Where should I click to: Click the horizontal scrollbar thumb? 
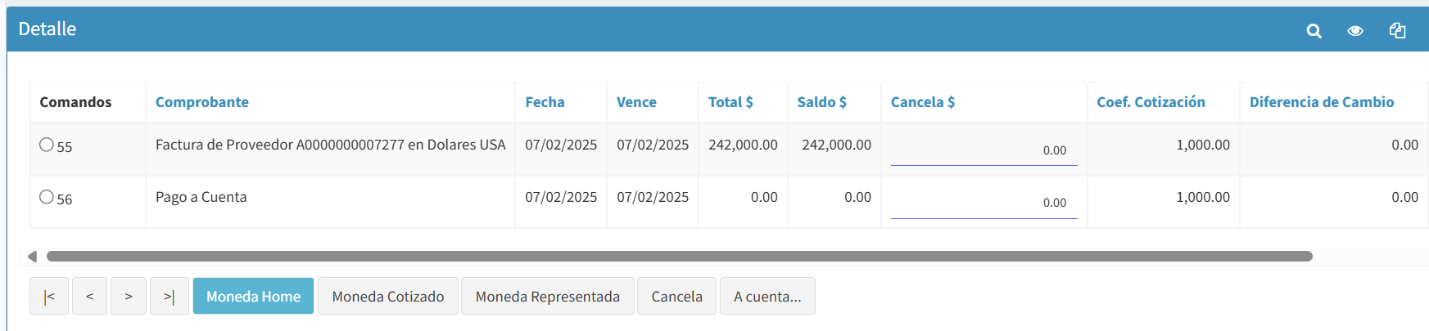(680, 257)
